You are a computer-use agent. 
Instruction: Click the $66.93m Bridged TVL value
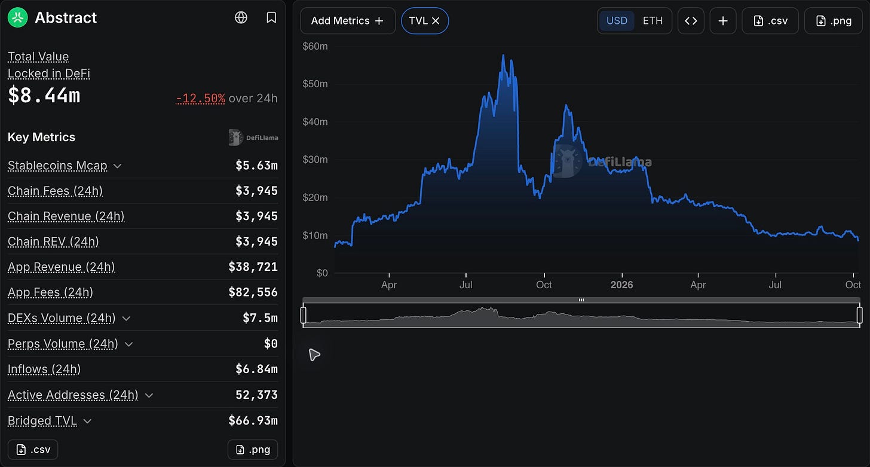(x=253, y=421)
